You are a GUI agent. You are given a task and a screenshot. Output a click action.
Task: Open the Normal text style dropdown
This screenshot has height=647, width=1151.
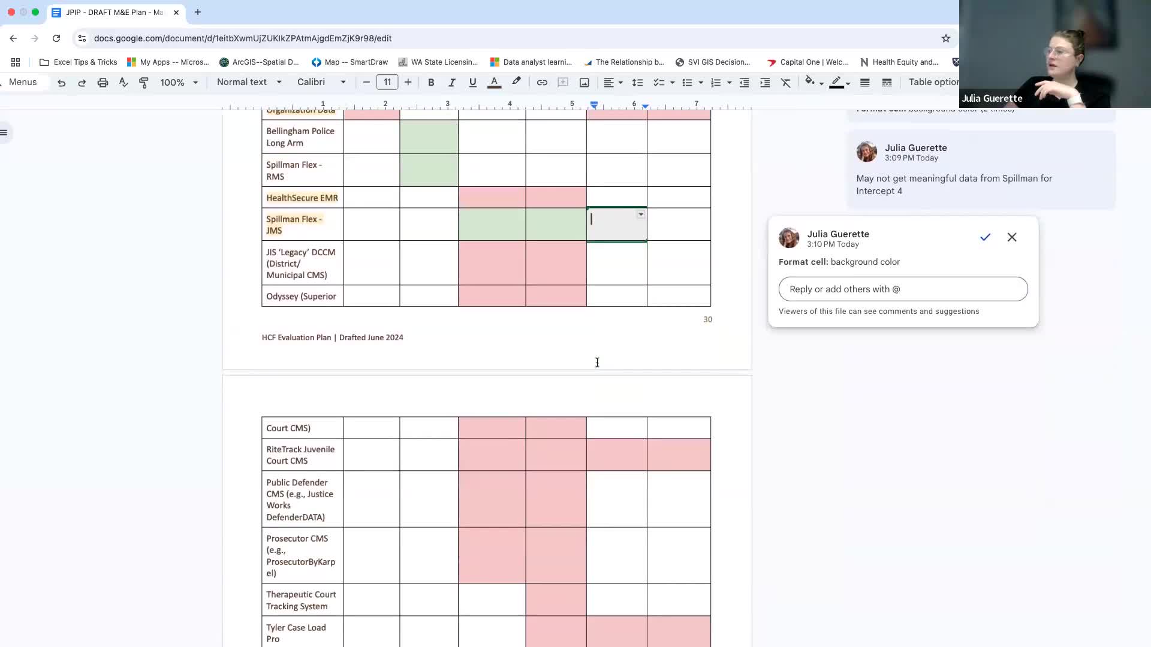[x=249, y=82]
